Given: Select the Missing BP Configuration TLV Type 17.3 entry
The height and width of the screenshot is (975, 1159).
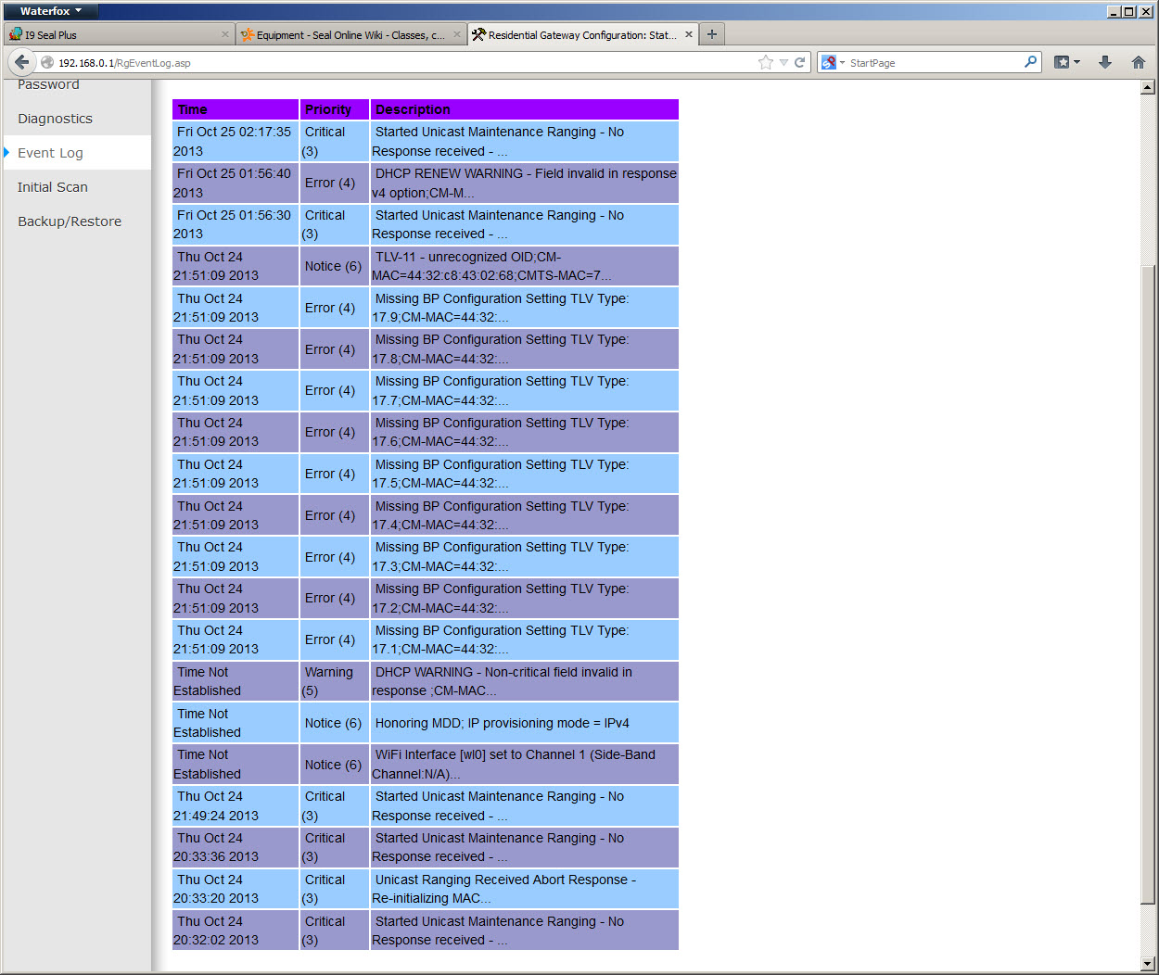Looking at the screenshot, I should [x=525, y=557].
